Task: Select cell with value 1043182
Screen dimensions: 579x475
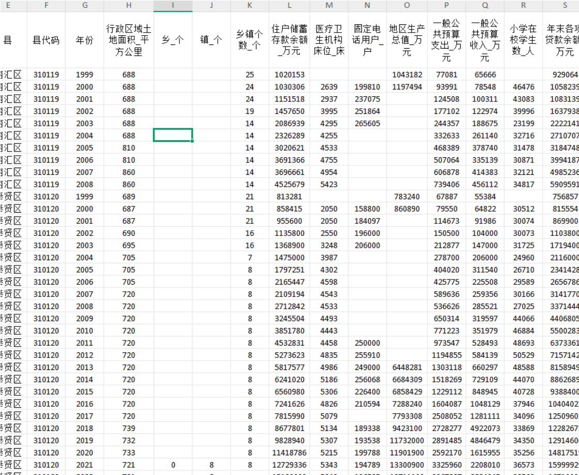Action: (x=407, y=75)
